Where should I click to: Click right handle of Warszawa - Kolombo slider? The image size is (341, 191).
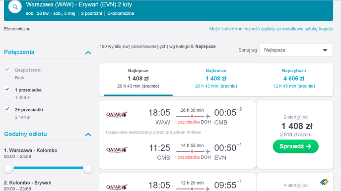pos(88,168)
